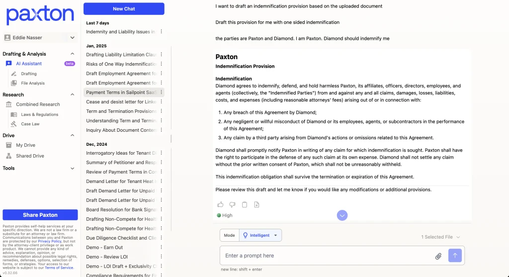Image resolution: width=509 pixels, height=277 pixels.
Task: Click the New Chat button
Action: [124, 8]
